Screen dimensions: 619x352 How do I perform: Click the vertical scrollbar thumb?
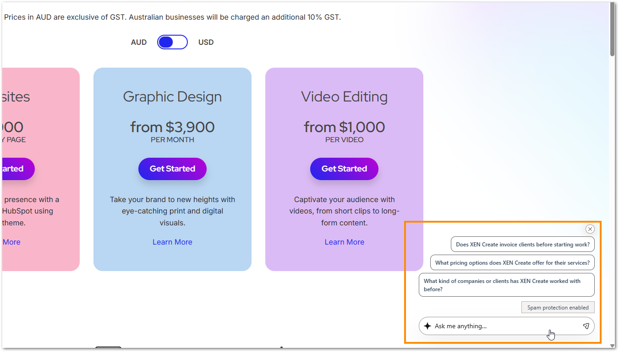pyautogui.click(x=613, y=27)
